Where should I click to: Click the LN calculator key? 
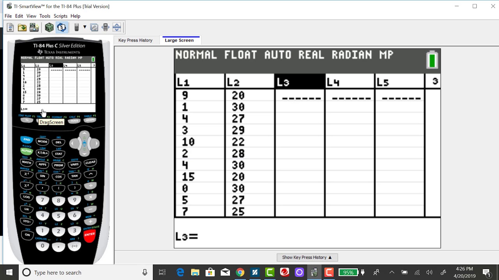pyautogui.click(x=27, y=209)
